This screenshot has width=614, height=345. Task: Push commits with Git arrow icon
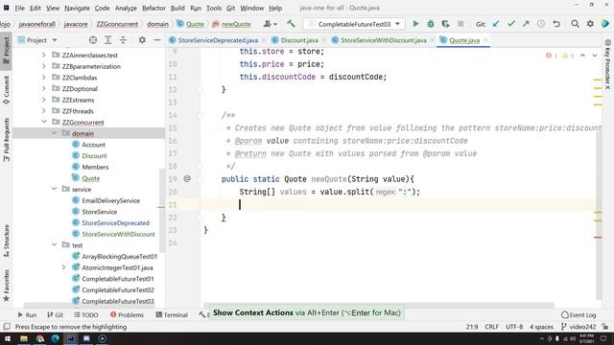(x=526, y=24)
